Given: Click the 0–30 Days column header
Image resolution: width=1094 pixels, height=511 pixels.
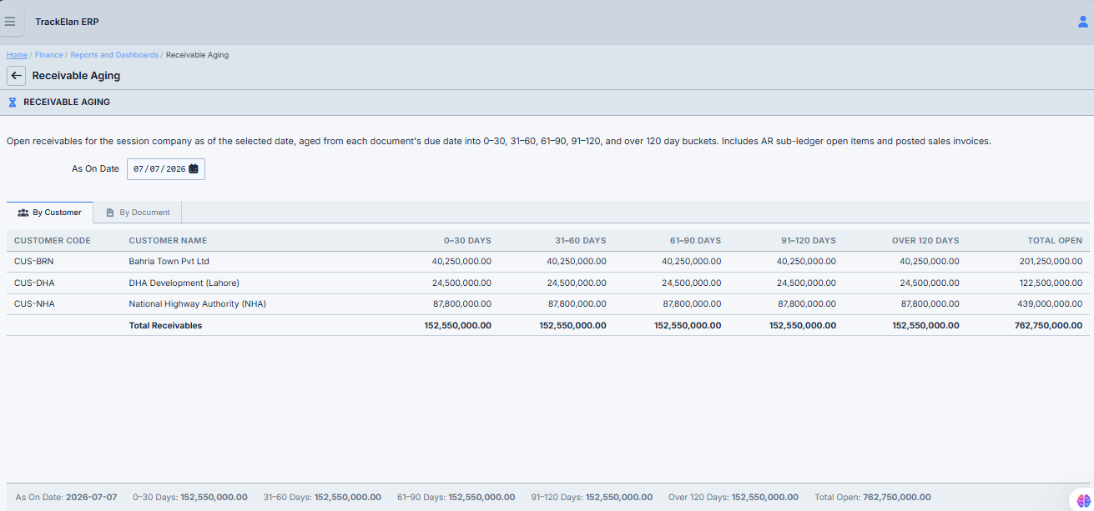Looking at the screenshot, I should coord(467,241).
